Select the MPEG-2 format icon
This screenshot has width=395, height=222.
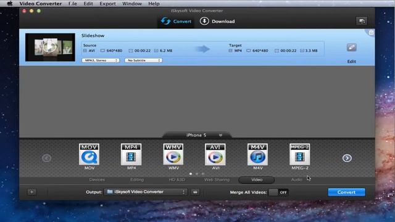299,154
